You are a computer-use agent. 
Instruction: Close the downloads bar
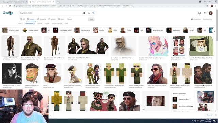(216, 115)
